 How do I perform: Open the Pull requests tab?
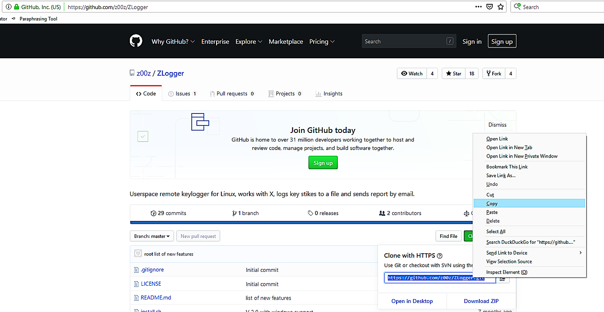232,94
